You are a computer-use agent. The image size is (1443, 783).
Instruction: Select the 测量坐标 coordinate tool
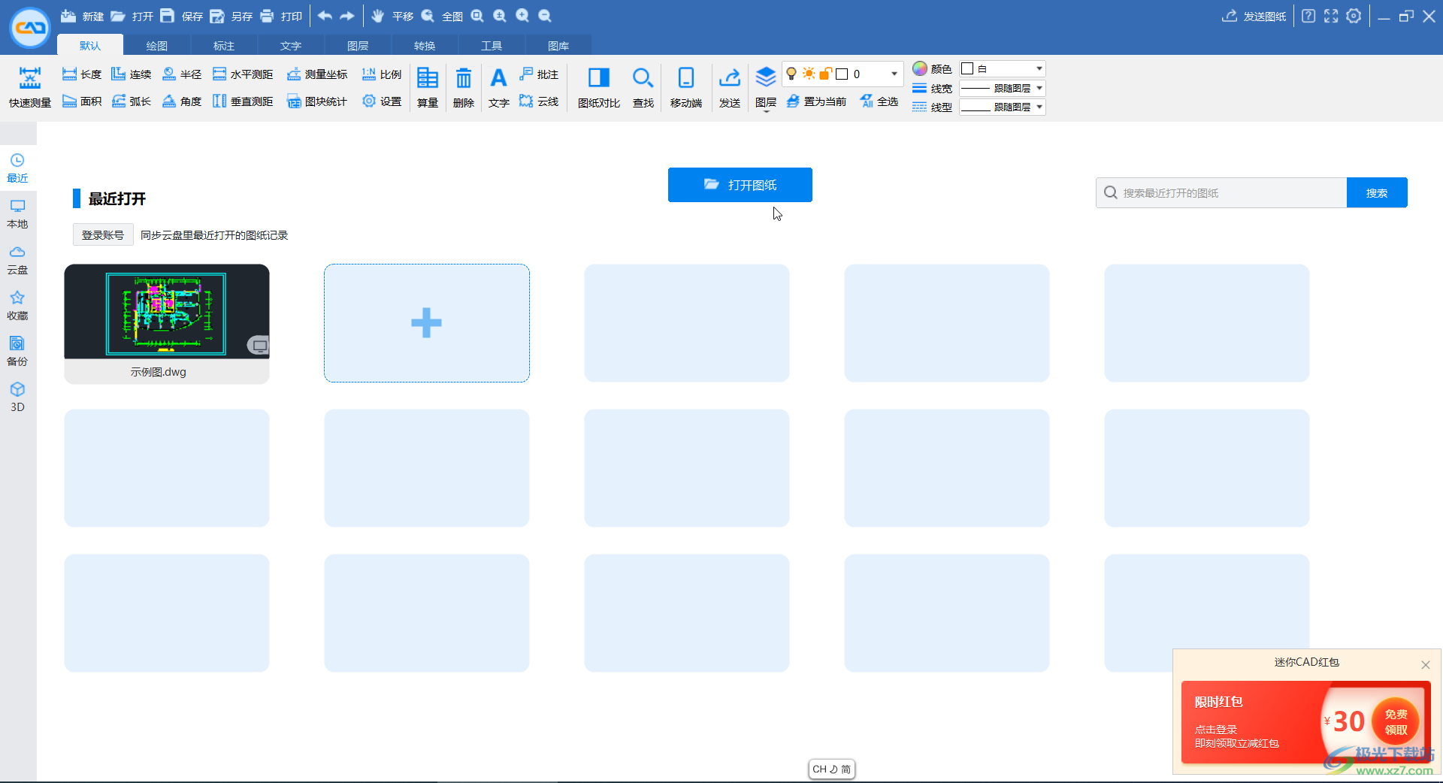coord(316,74)
